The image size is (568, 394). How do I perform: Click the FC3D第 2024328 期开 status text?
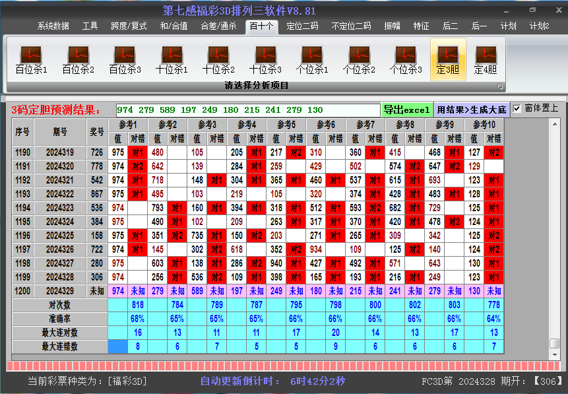tap(492, 381)
